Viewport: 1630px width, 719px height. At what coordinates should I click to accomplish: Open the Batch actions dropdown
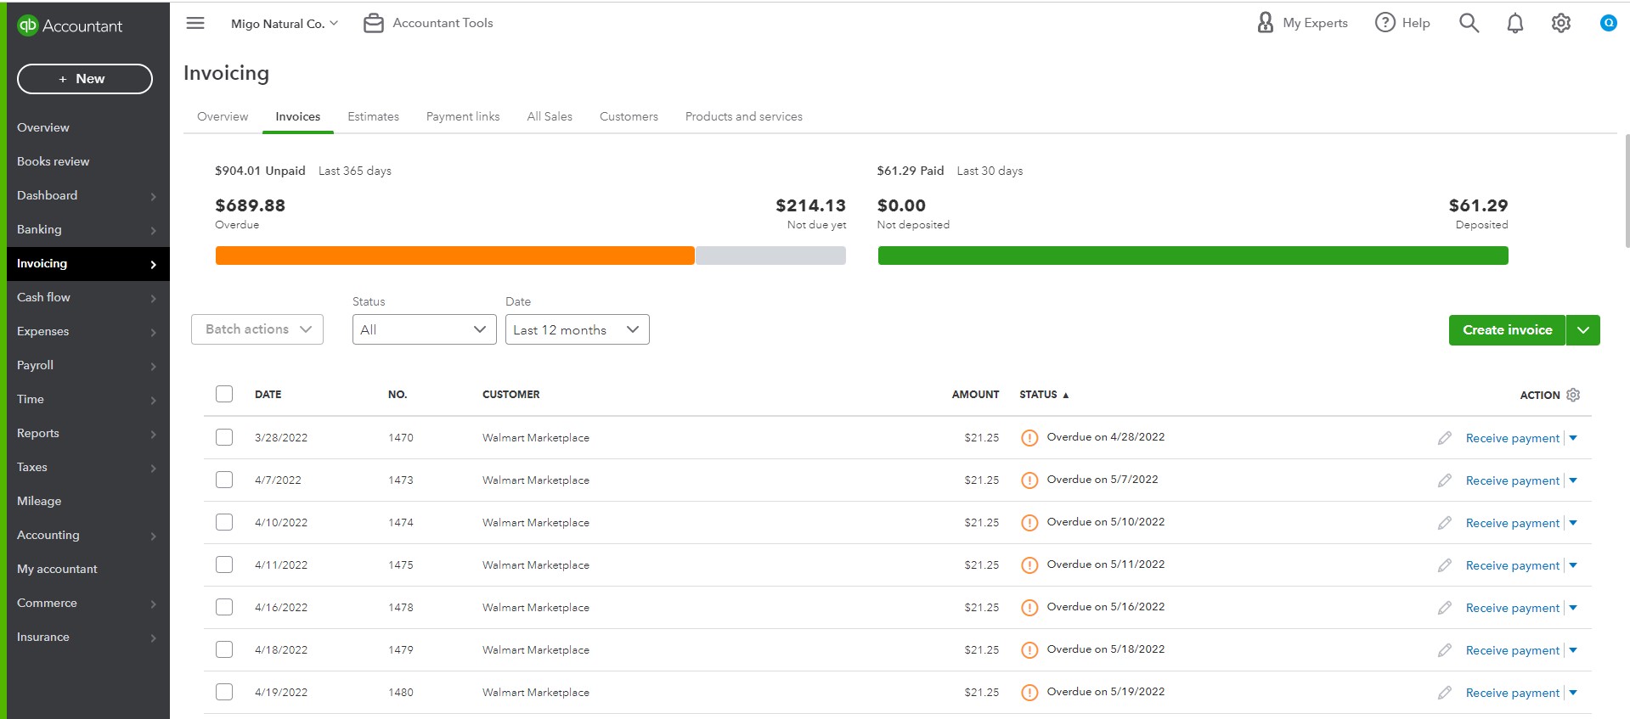[x=257, y=329]
